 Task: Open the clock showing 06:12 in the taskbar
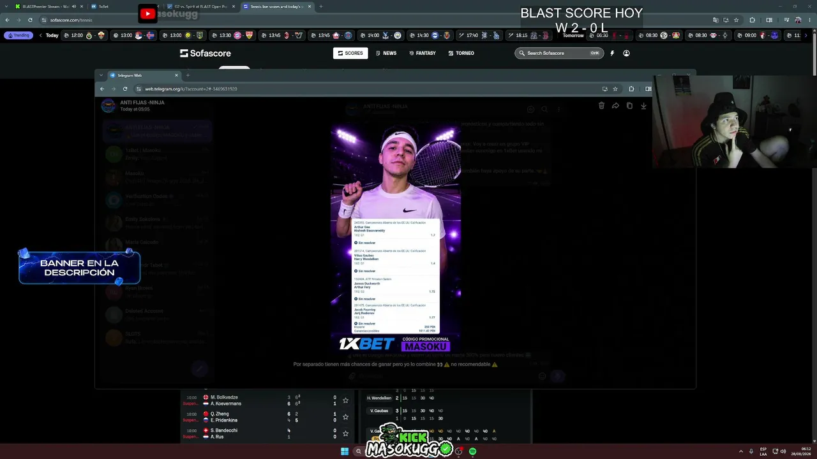(802, 451)
